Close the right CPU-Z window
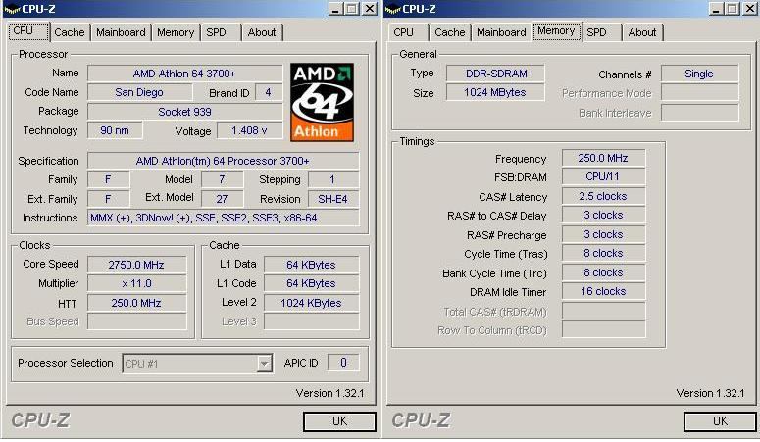This screenshot has height=442, width=760. (750, 9)
